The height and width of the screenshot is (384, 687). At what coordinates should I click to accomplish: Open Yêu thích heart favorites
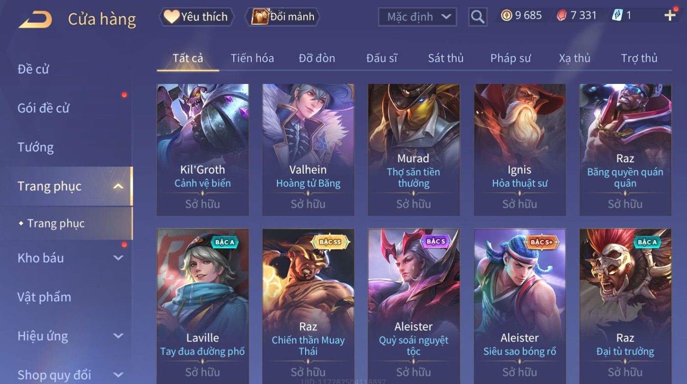tap(196, 17)
